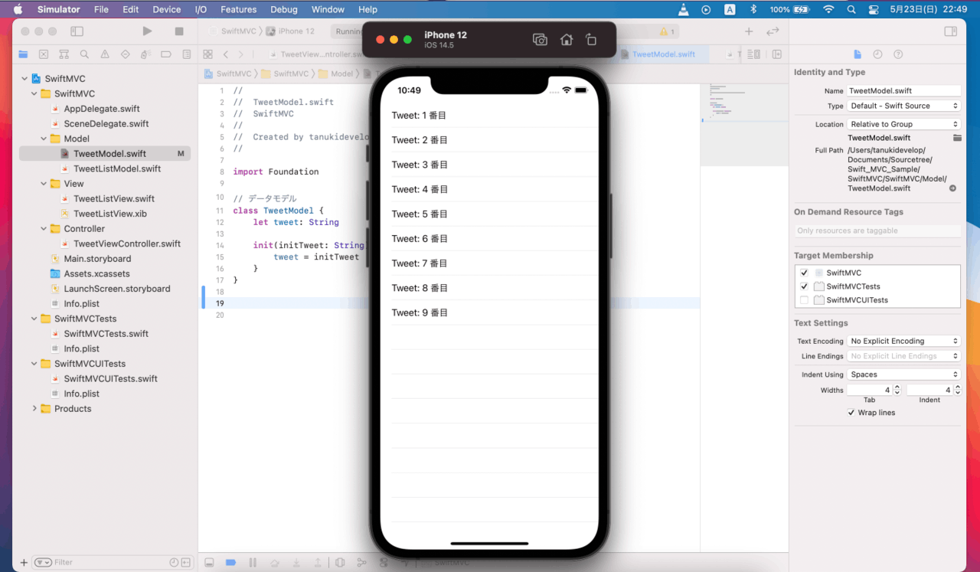Image resolution: width=980 pixels, height=572 pixels.
Task: Enable SwiftMVCUITests target membership
Action: pos(804,299)
